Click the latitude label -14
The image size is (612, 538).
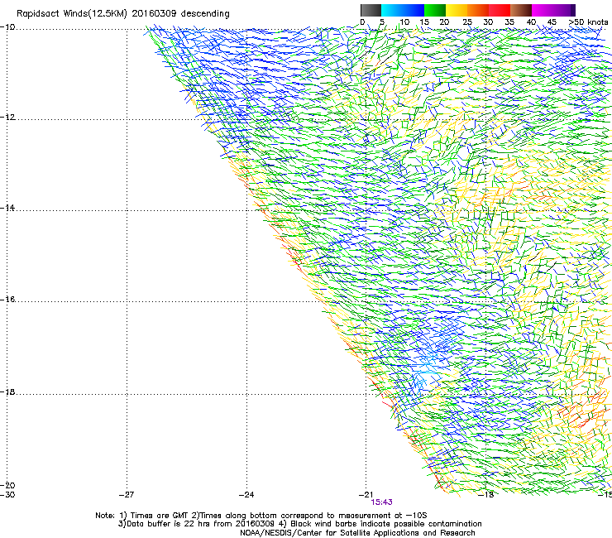coord(7,209)
